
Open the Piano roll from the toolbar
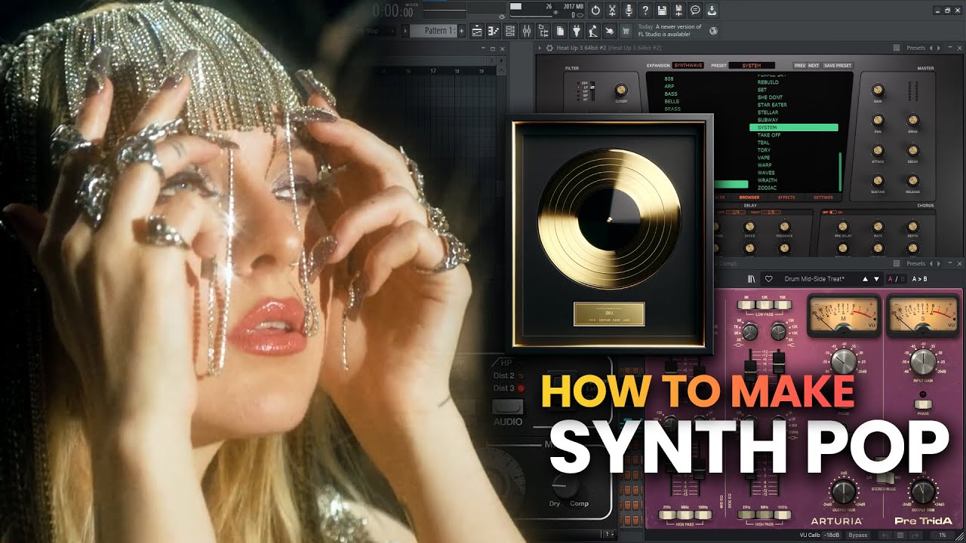click(x=494, y=31)
